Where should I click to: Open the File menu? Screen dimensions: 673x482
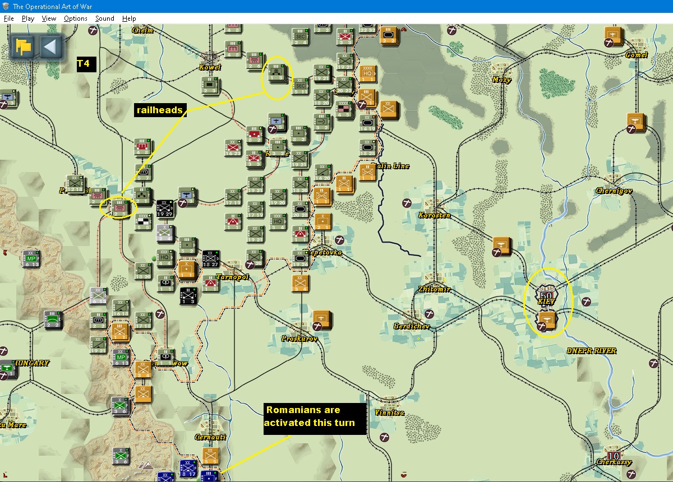tap(8, 18)
